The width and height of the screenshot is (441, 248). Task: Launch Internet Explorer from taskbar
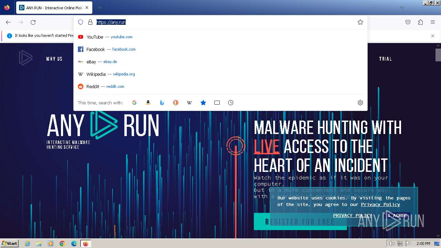(28, 244)
